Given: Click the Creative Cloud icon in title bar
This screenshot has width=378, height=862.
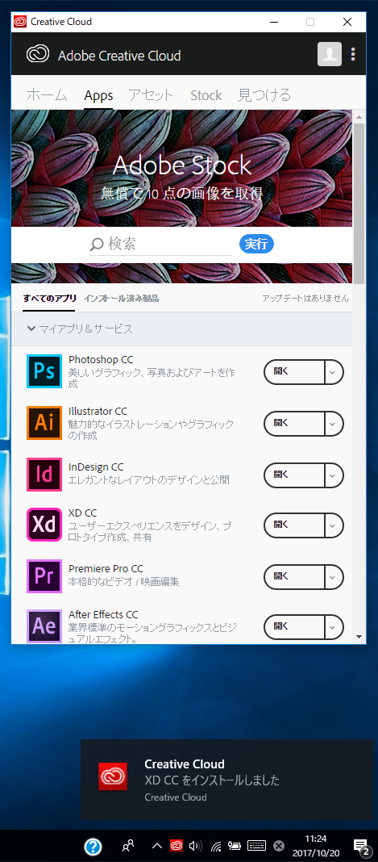Looking at the screenshot, I should [x=20, y=22].
